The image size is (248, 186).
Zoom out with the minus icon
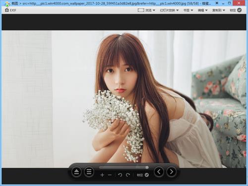[x=110, y=175]
